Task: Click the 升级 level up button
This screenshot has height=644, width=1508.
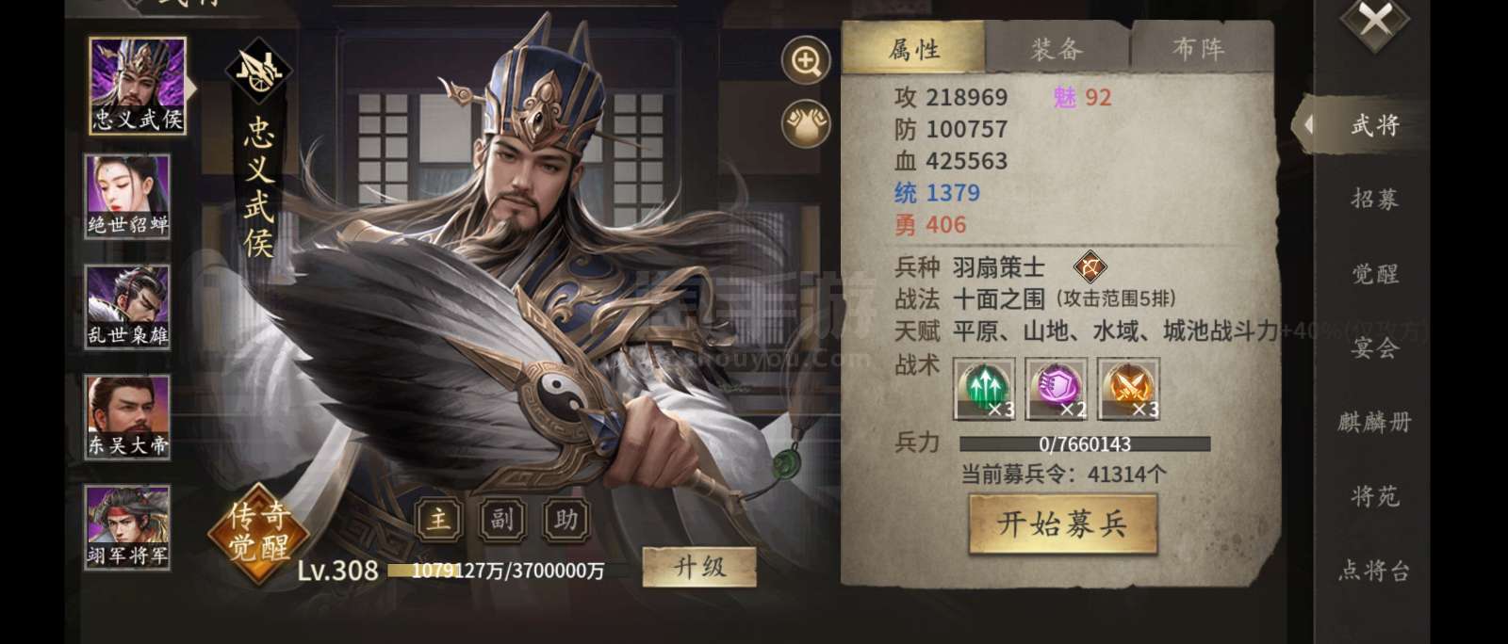Action: tap(698, 567)
